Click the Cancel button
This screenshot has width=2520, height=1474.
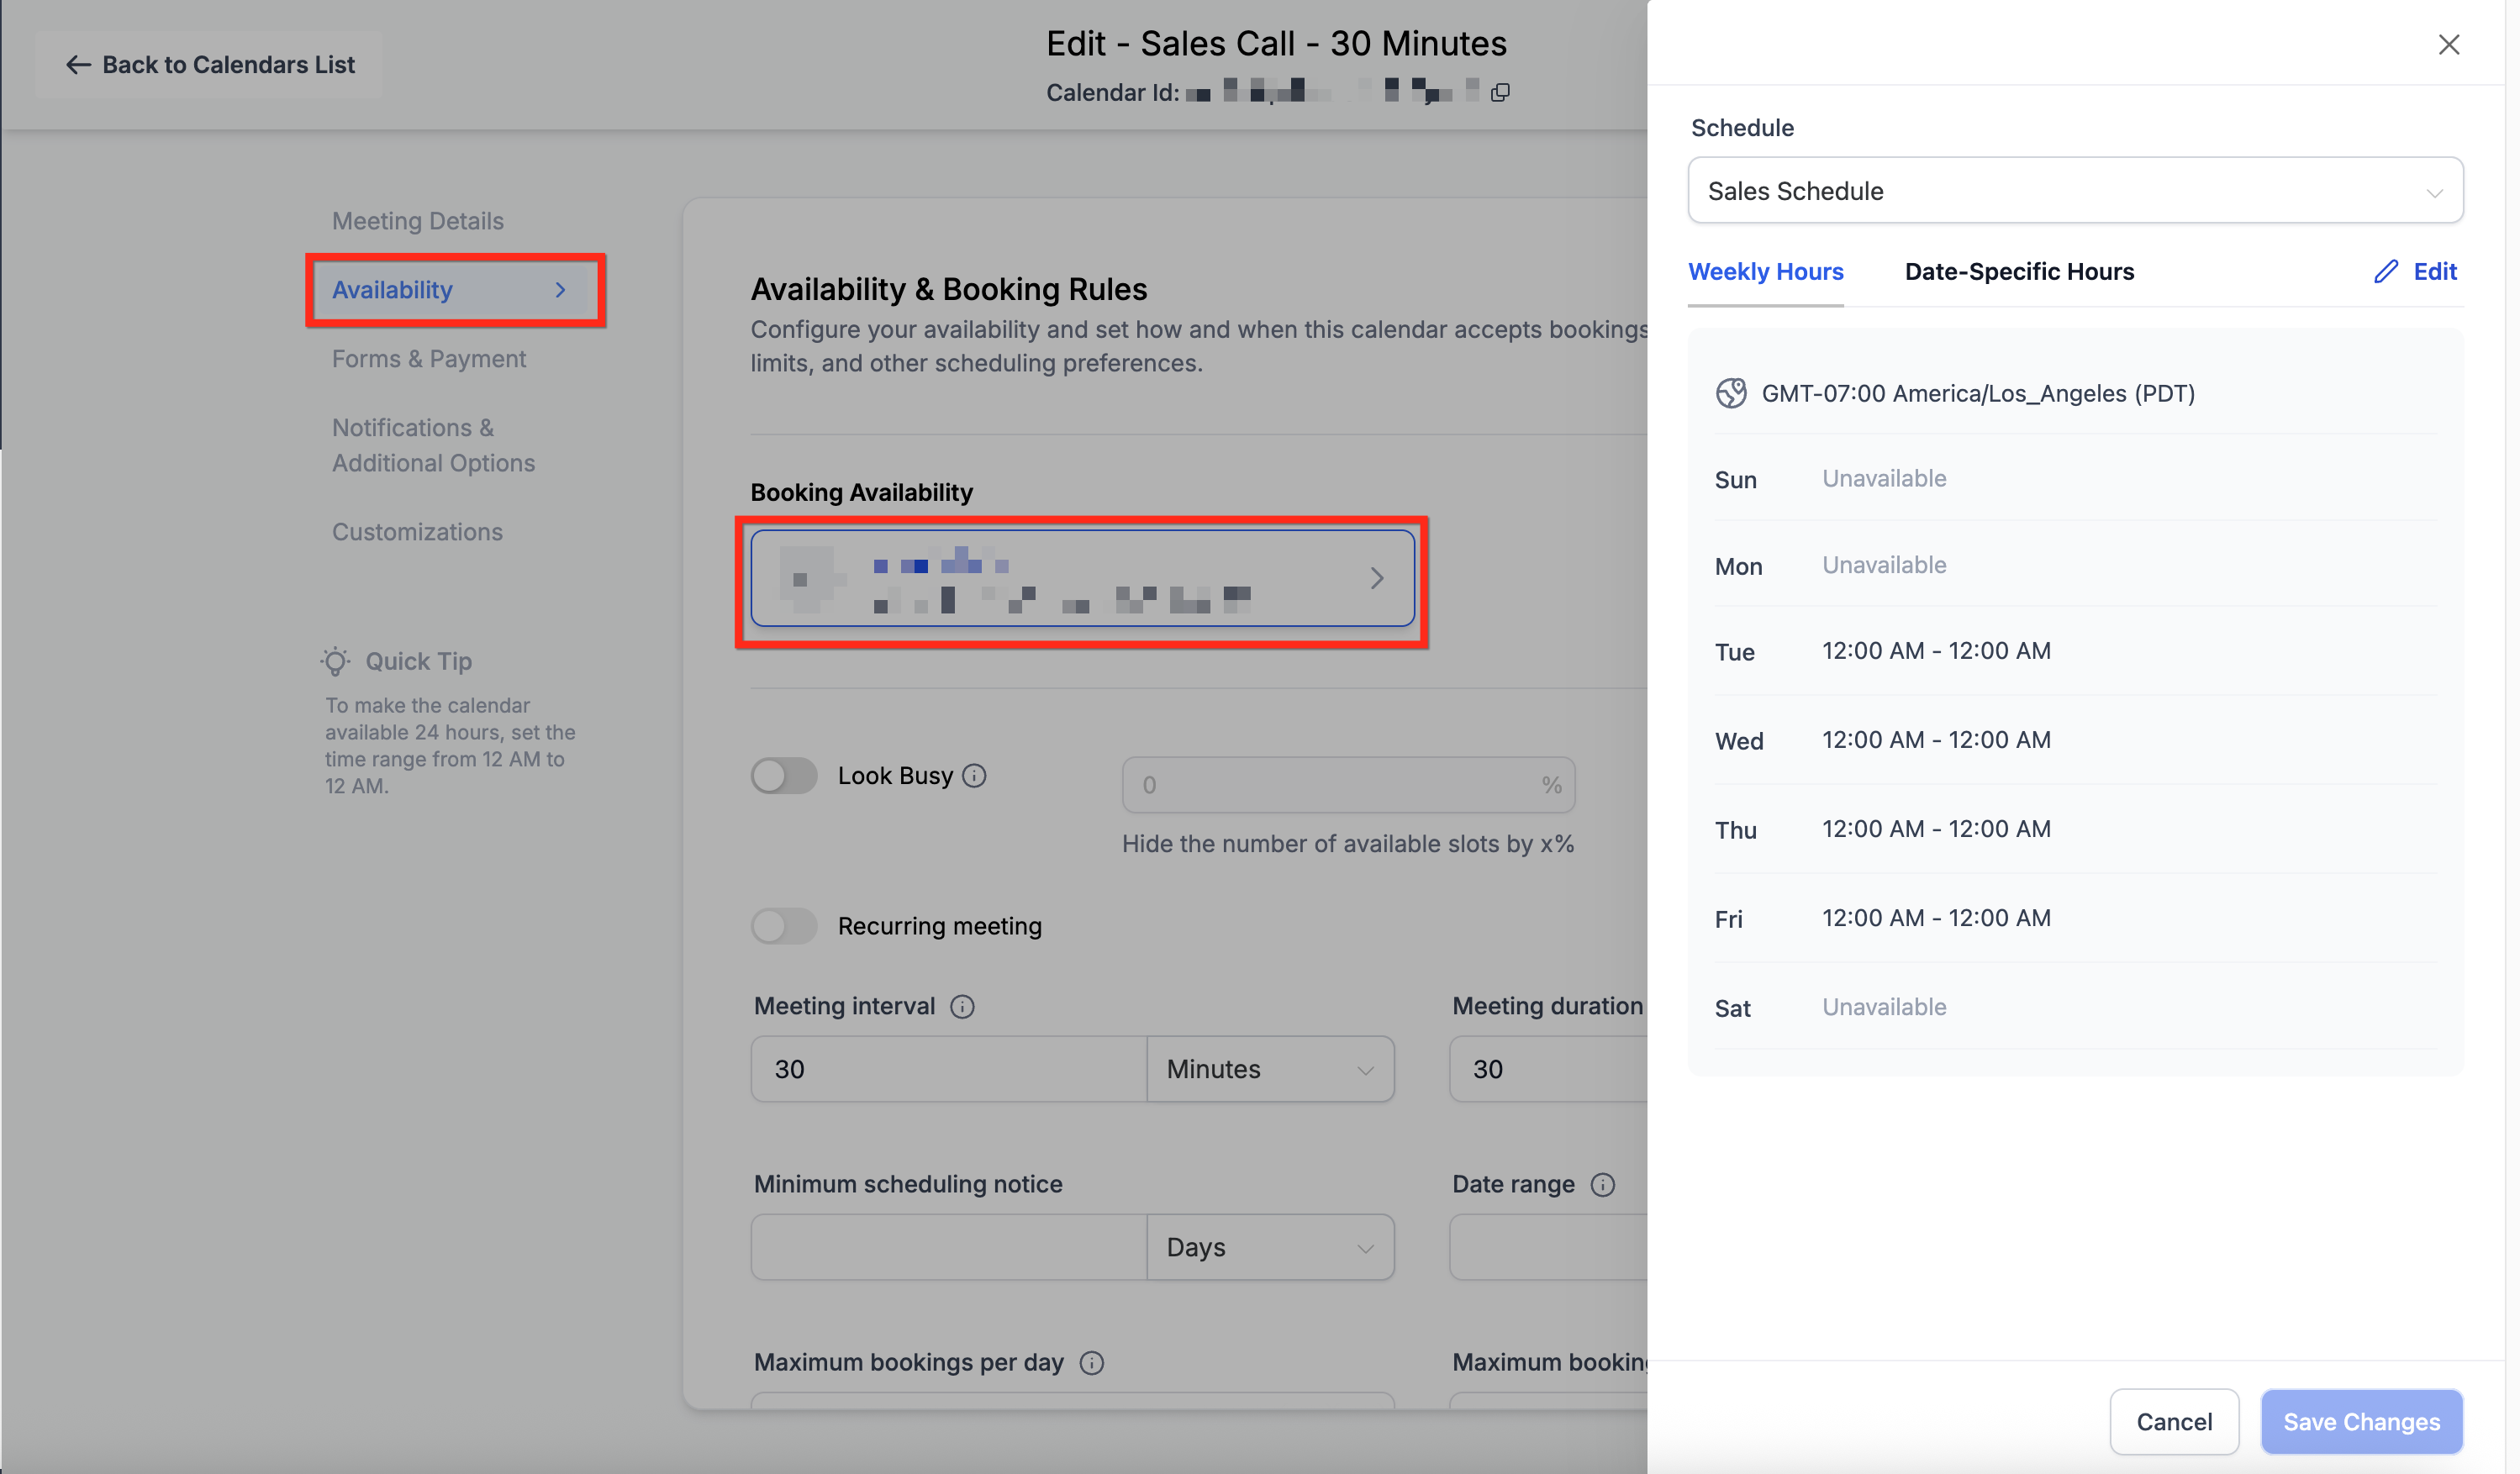click(x=2174, y=1421)
